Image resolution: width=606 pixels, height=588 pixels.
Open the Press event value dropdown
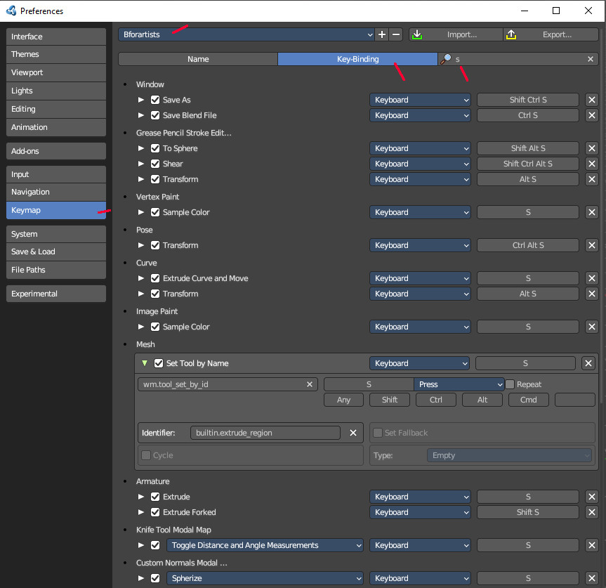(459, 384)
